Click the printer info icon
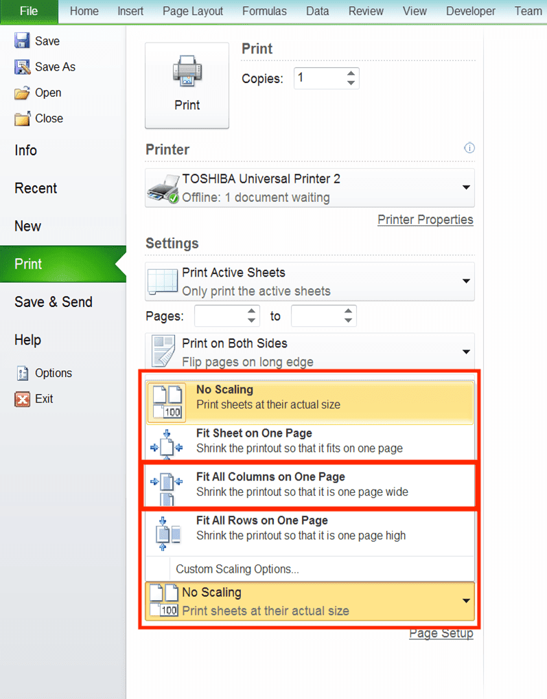Image resolution: width=547 pixels, height=699 pixels. tap(469, 148)
